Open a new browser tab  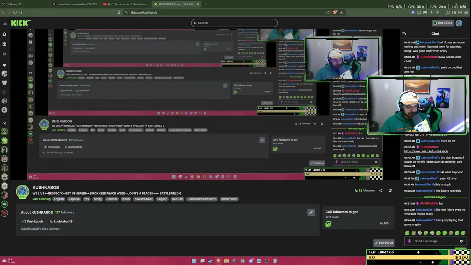click(206, 4)
